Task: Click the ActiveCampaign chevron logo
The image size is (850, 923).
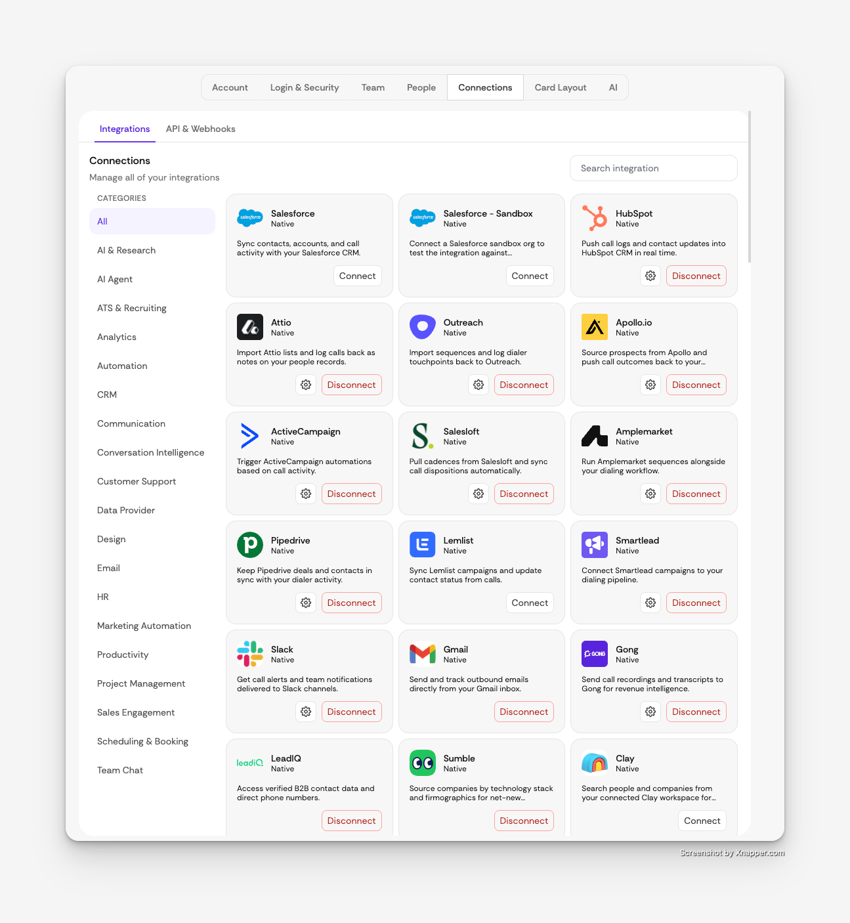Action: click(x=249, y=435)
